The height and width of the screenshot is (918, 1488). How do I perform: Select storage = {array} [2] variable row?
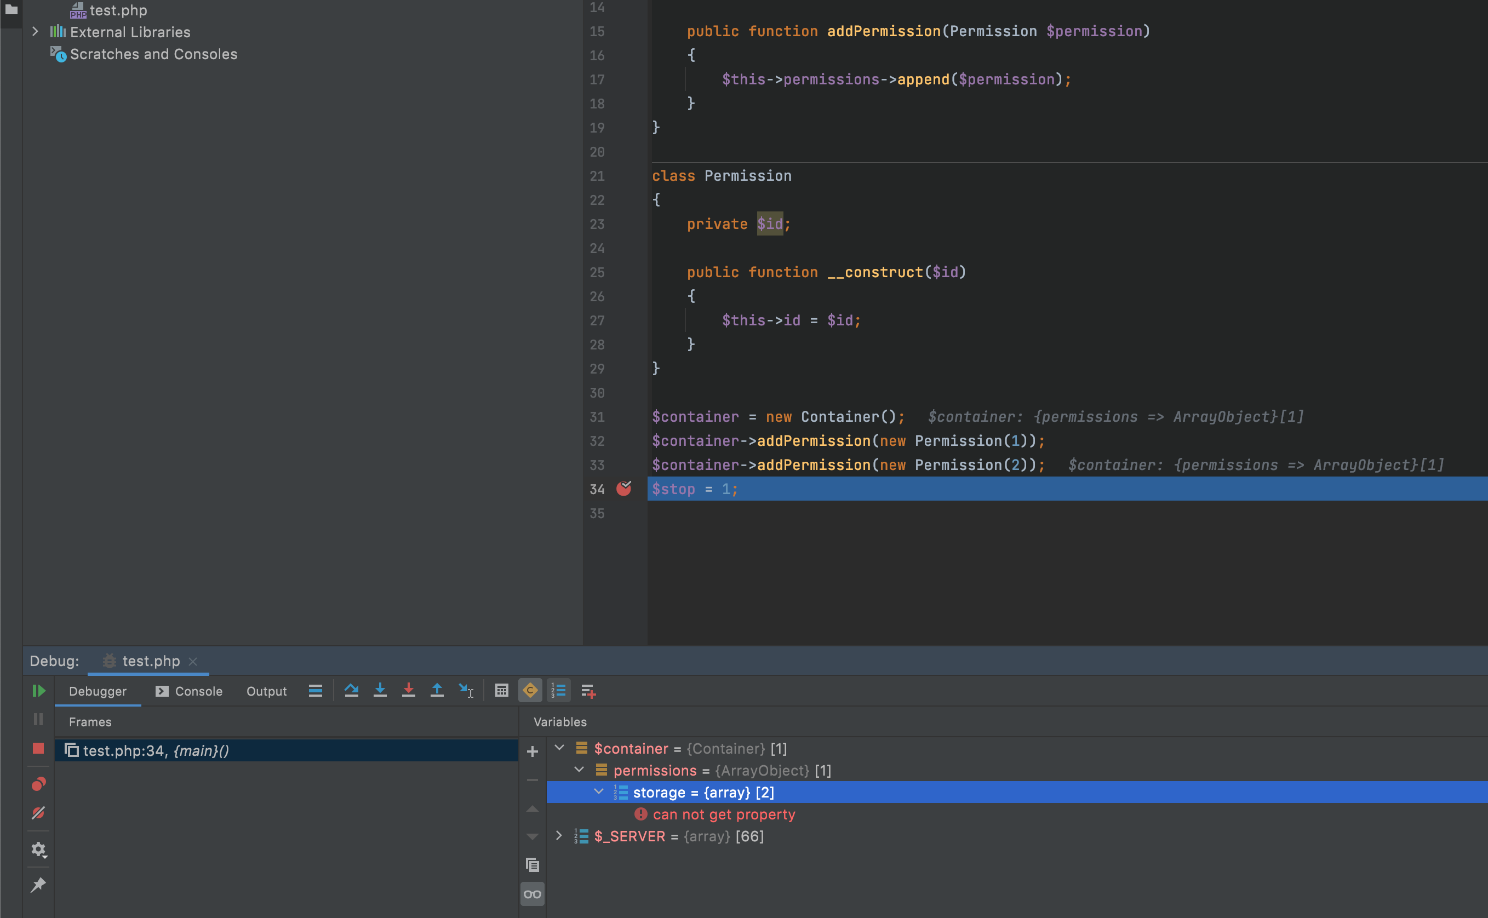point(1017,793)
